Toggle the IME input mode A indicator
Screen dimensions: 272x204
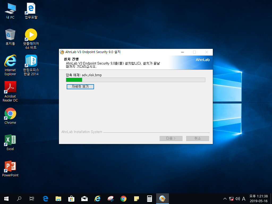coord(244,199)
